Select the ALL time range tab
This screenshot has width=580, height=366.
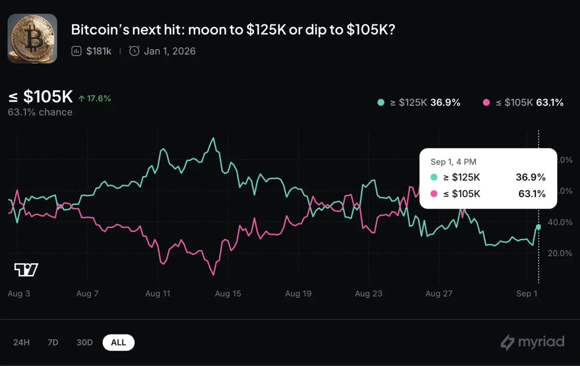click(119, 343)
